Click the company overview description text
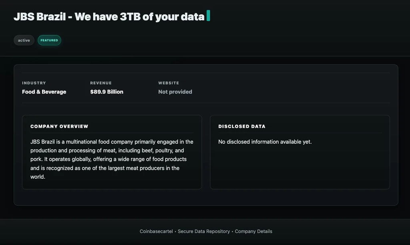The image size is (410, 245). [x=112, y=159]
